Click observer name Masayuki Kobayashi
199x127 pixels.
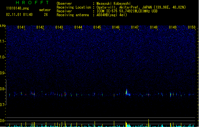point(114,3)
